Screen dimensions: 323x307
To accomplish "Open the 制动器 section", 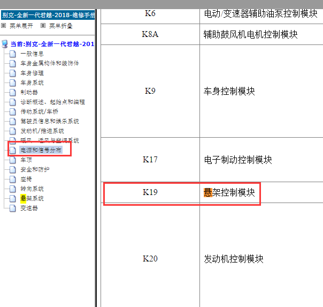I will pos(29,93).
